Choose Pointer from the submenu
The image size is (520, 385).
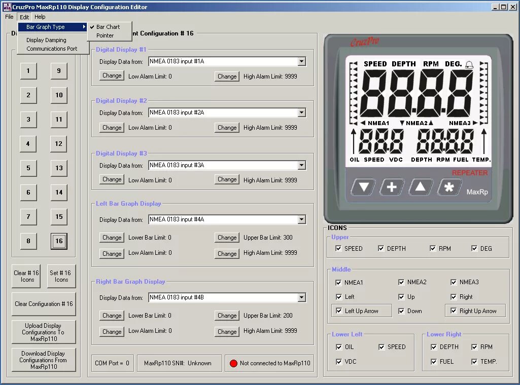(x=110, y=35)
